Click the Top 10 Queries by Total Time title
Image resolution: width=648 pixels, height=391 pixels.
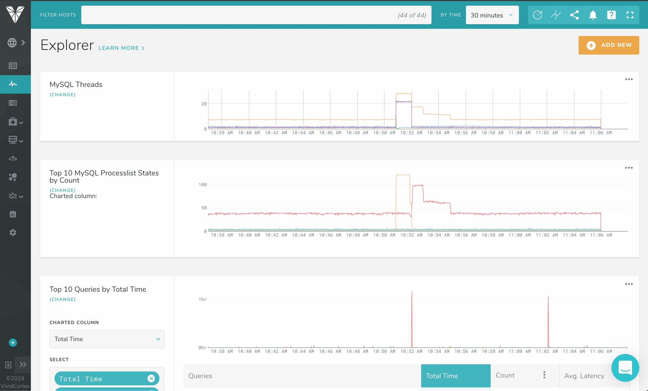point(97,289)
